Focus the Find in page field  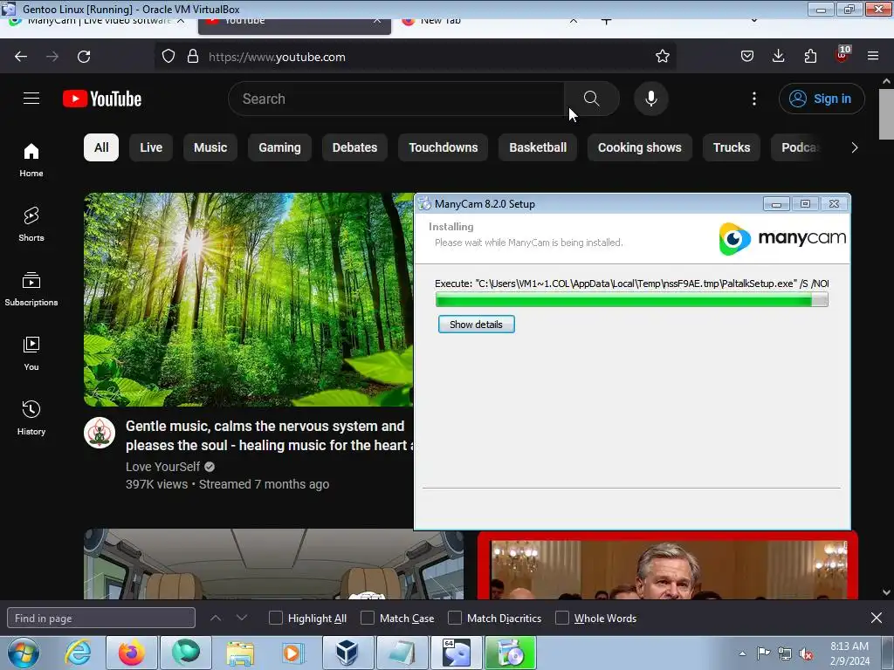coord(101,618)
